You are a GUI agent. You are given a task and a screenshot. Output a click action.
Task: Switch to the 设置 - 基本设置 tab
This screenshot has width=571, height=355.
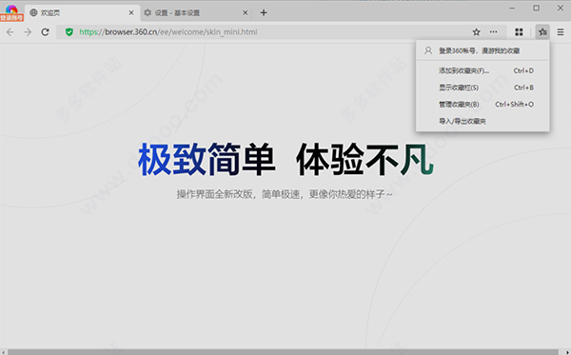point(196,12)
